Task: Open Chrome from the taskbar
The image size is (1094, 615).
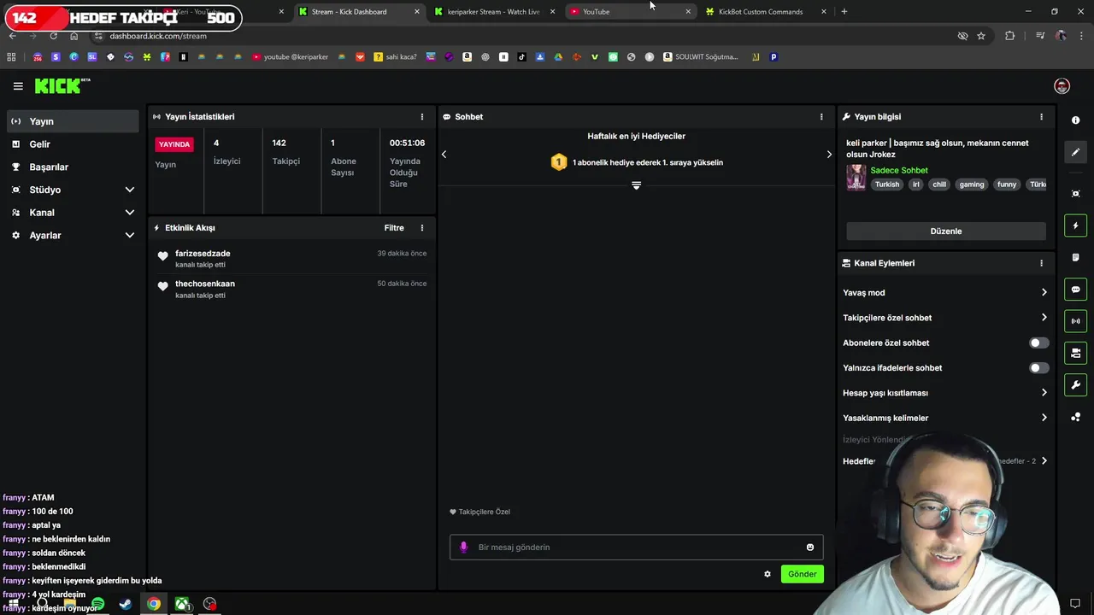Action: point(154,604)
